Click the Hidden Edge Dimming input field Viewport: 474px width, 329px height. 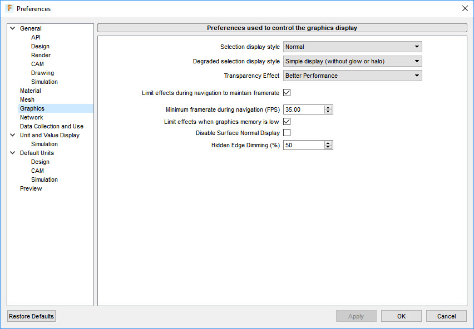(304, 145)
